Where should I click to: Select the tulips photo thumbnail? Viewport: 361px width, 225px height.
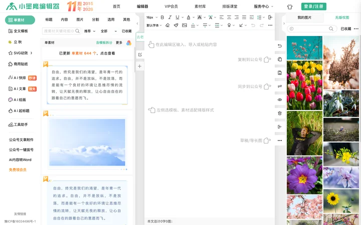[x=304, y=85]
